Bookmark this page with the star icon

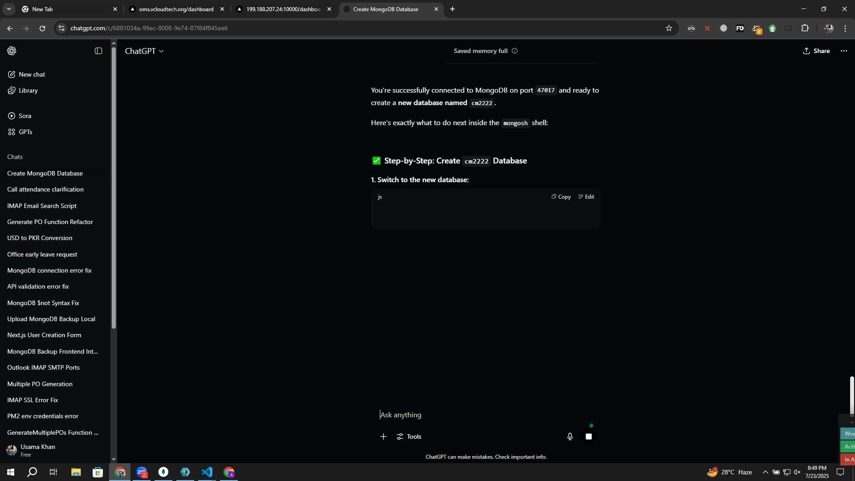(x=668, y=28)
